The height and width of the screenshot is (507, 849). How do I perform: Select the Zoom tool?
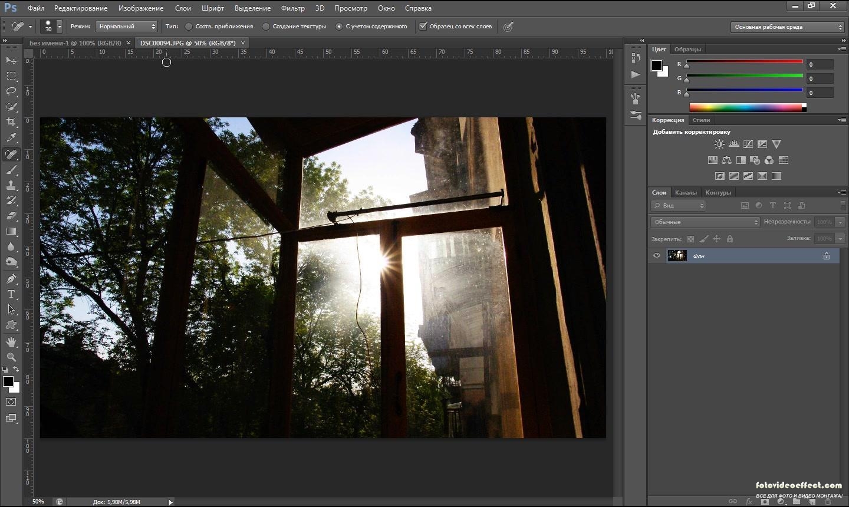coord(11,357)
